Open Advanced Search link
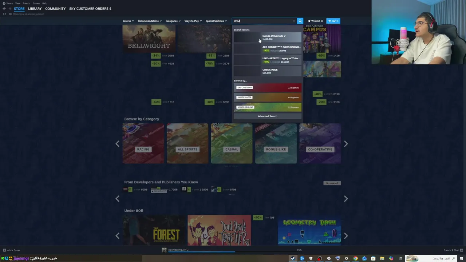This screenshot has width=466, height=262. click(x=268, y=116)
